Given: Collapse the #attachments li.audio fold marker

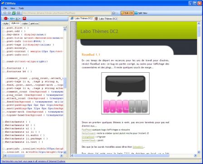Looking at the screenshot, I should click(3, 135).
